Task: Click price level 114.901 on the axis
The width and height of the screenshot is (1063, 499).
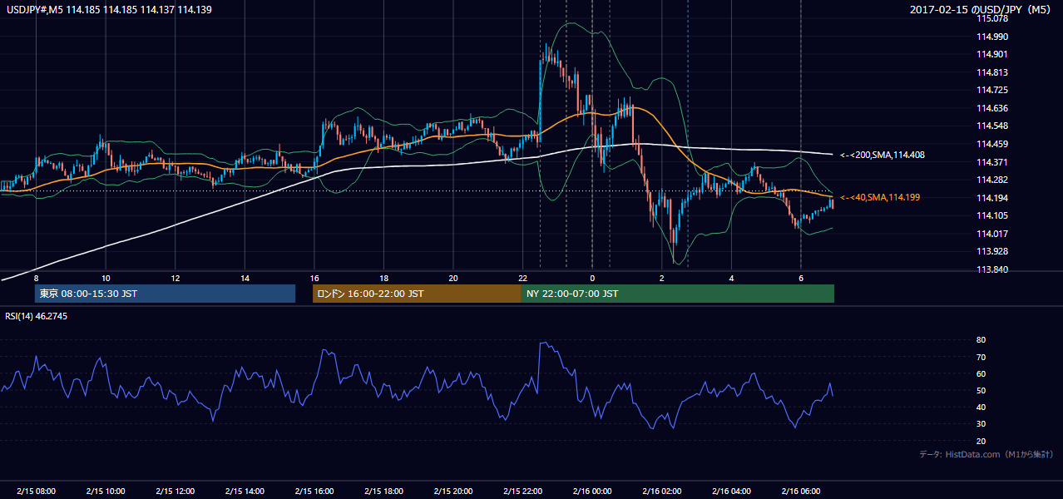Action: point(992,54)
